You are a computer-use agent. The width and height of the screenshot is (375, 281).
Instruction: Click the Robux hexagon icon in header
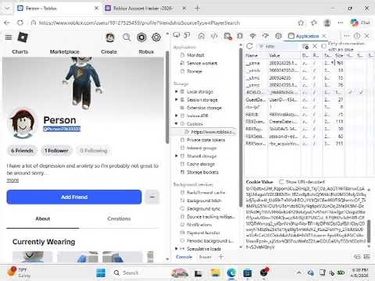(141, 37)
